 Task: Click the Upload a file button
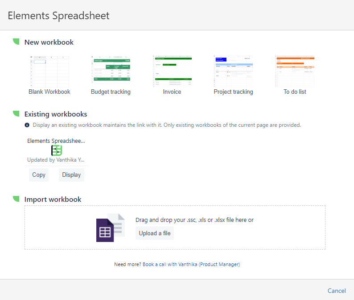coord(154,233)
